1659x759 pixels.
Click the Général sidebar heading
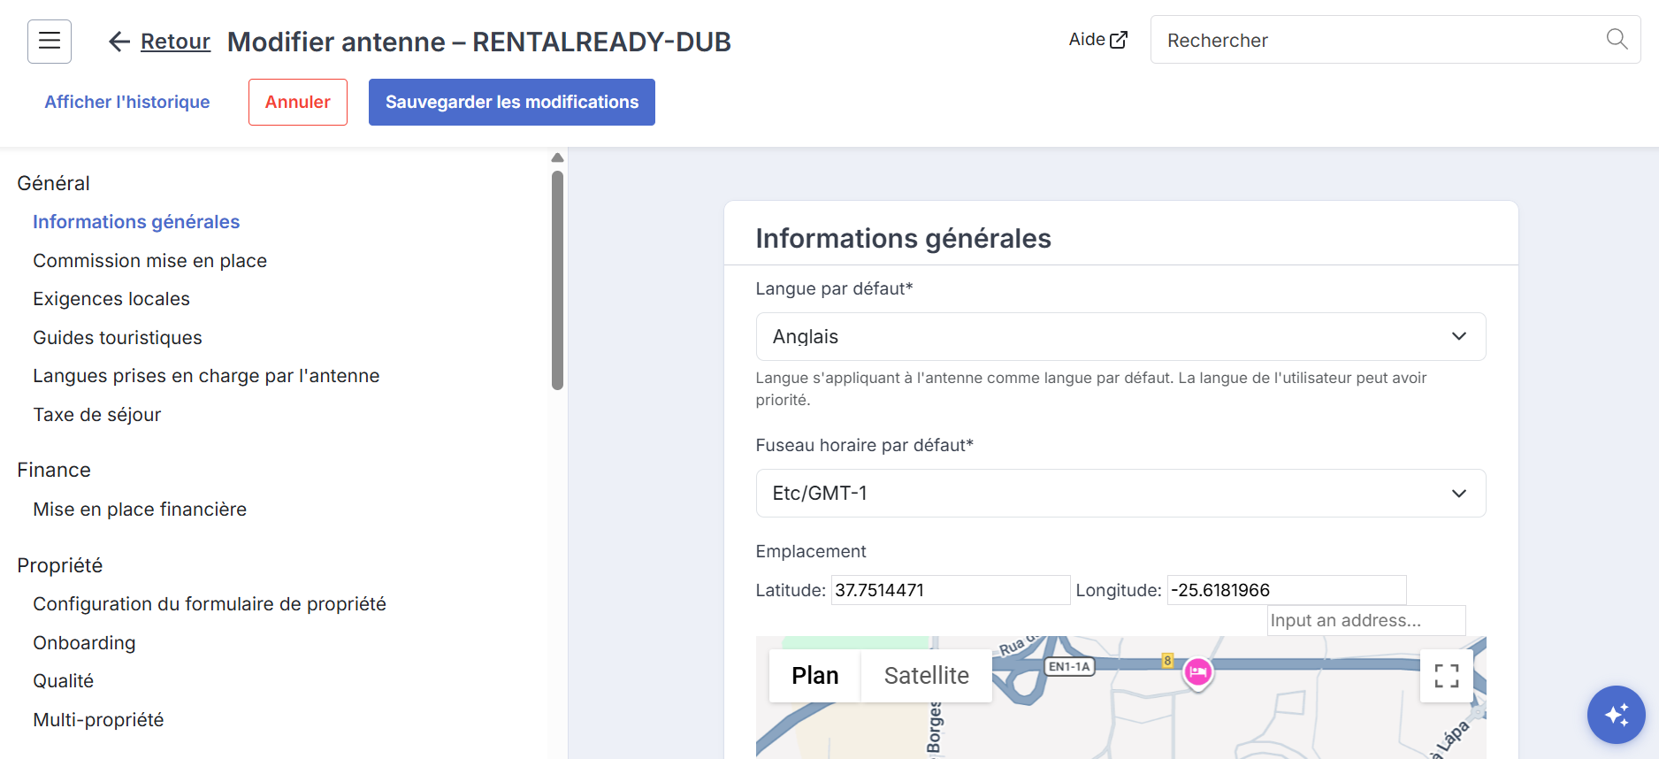pyautogui.click(x=53, y=183)
